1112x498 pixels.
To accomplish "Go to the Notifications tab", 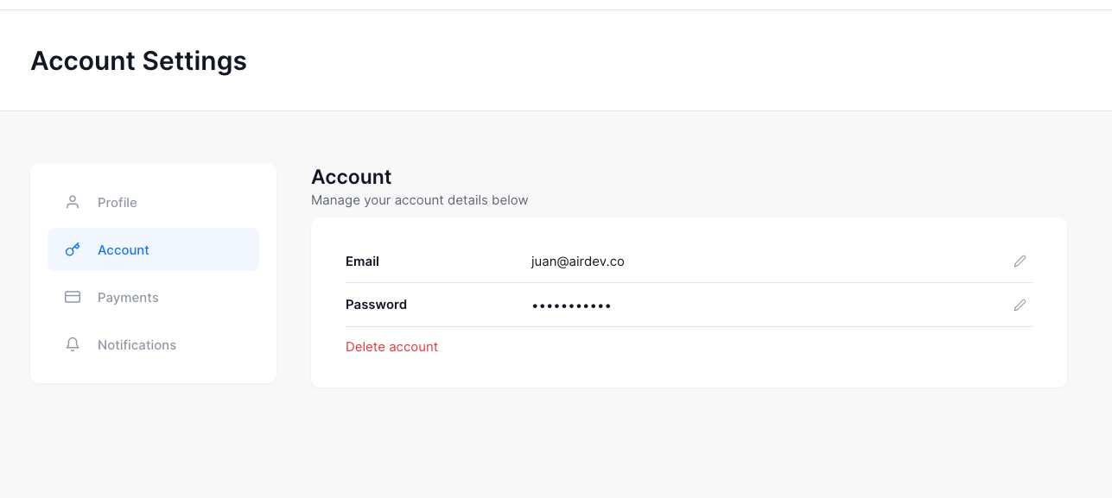I will (137, 345).
